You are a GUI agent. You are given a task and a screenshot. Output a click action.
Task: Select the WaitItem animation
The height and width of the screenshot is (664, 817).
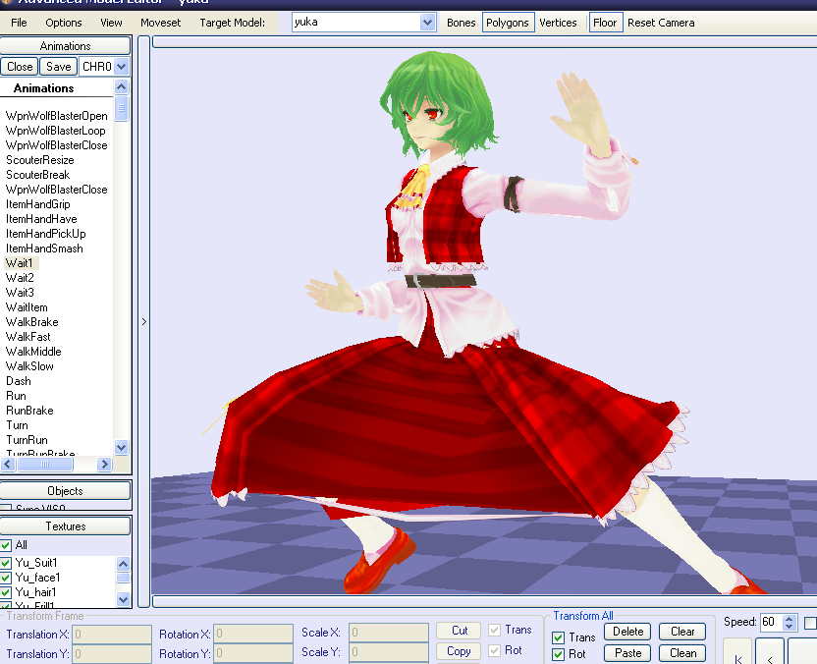click(27, 307)
